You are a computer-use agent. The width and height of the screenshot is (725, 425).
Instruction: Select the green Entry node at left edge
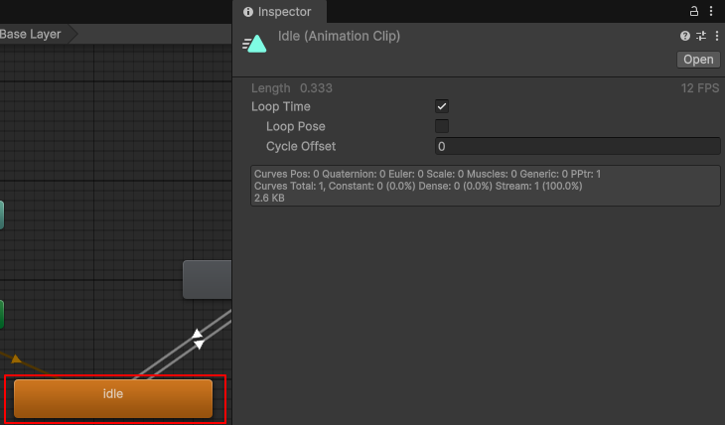(x=1, y=315)
